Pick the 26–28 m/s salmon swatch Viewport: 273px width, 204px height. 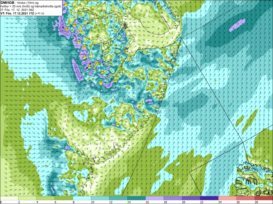[246, 198]
